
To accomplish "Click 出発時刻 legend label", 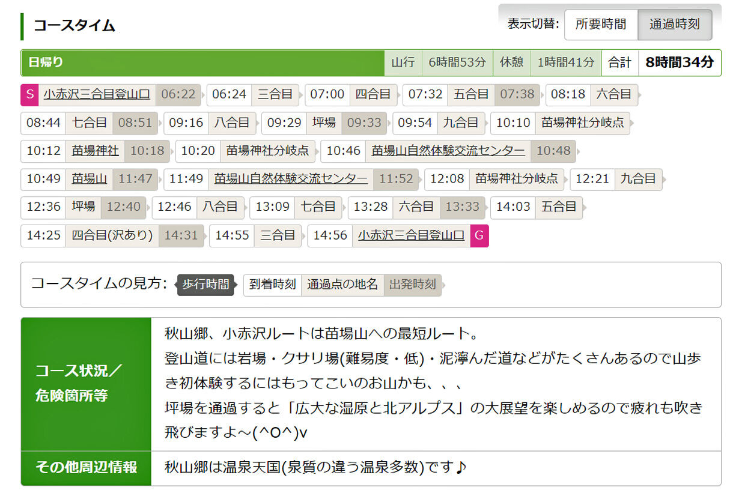I will (413, 285).
